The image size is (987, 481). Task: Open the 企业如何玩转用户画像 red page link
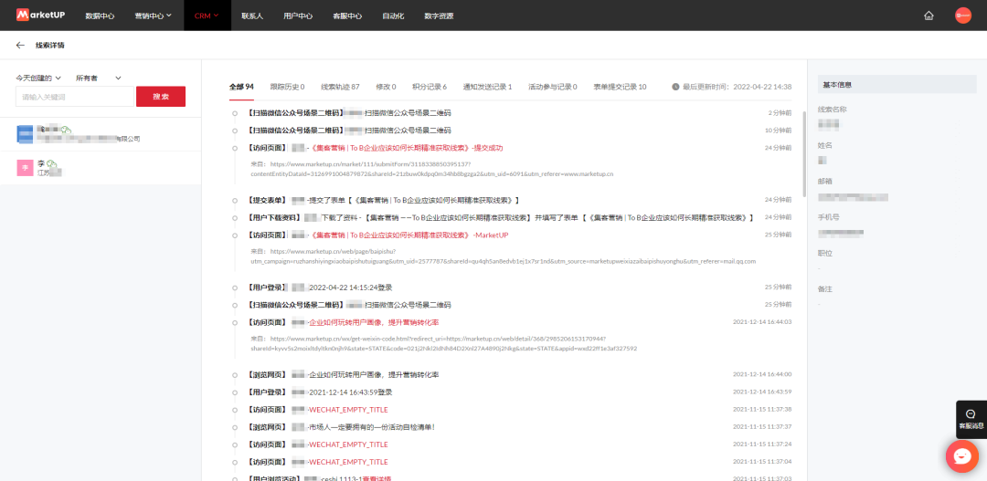[373, 322]
